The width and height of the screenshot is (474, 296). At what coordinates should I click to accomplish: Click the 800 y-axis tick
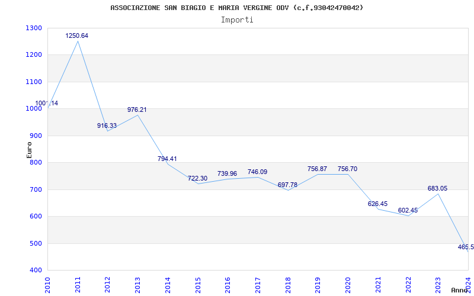(x=36, y=163)
